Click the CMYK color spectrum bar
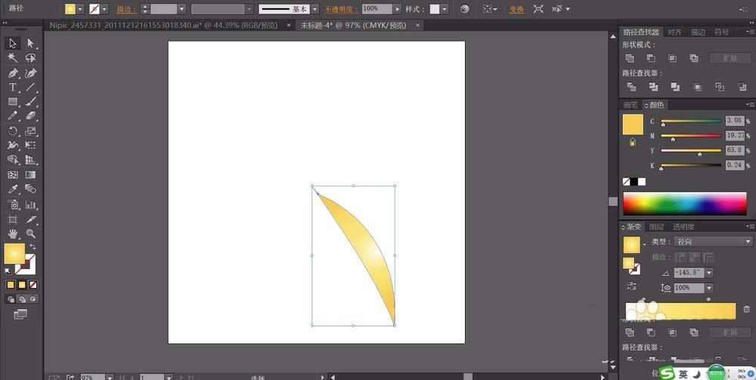The height and width of the screenshot is (380, 756). [684, 202]
